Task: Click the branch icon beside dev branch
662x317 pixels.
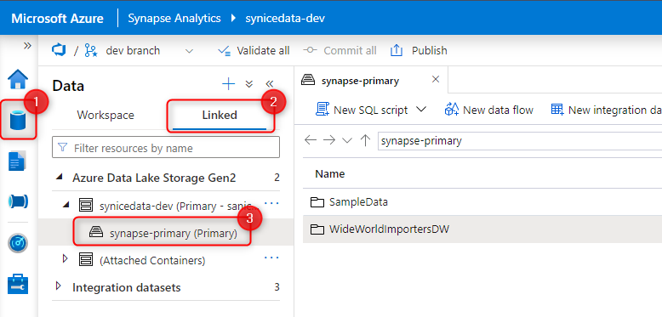Action: (x=91, y=51)
